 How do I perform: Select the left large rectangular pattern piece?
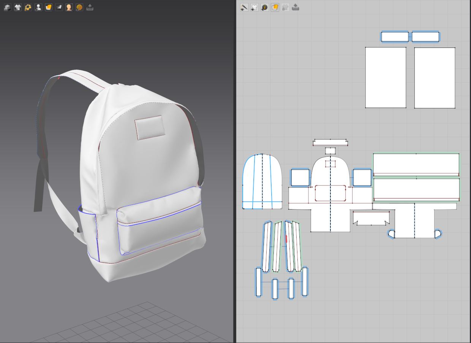(386, 78)
